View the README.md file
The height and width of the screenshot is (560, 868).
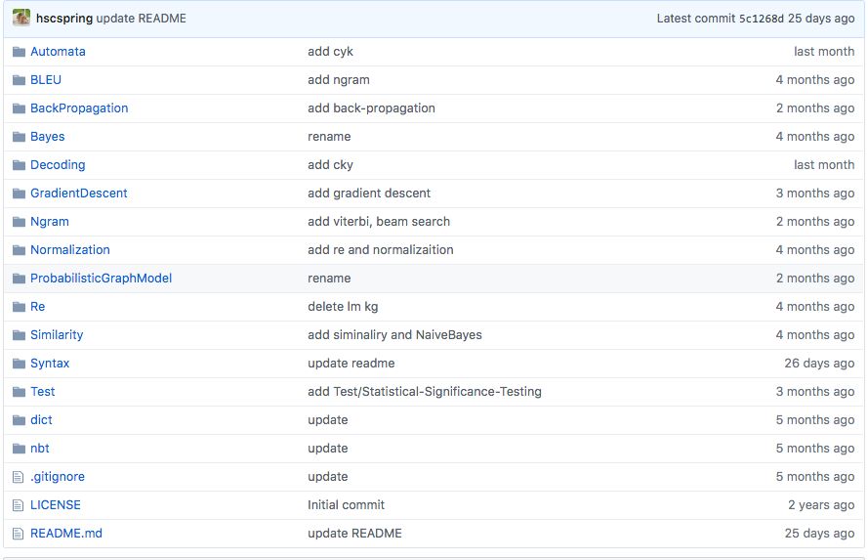[66, 534]
